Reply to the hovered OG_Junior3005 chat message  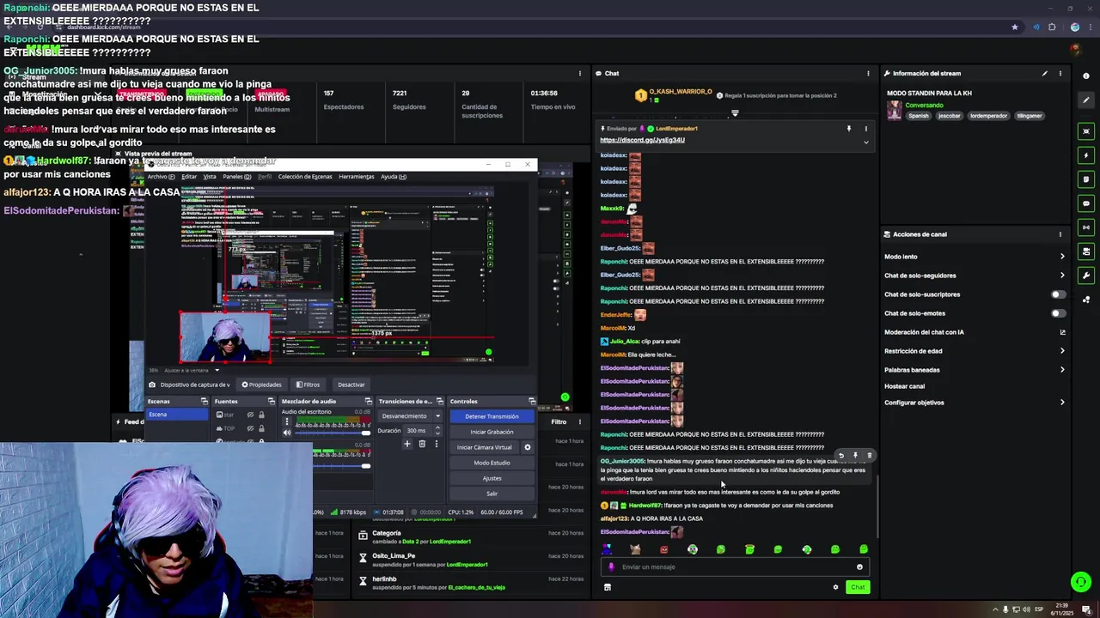tap(841, 456)
